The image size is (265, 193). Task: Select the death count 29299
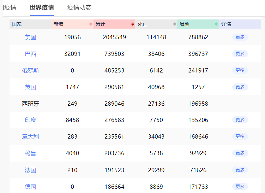click(x=156, y=170)
